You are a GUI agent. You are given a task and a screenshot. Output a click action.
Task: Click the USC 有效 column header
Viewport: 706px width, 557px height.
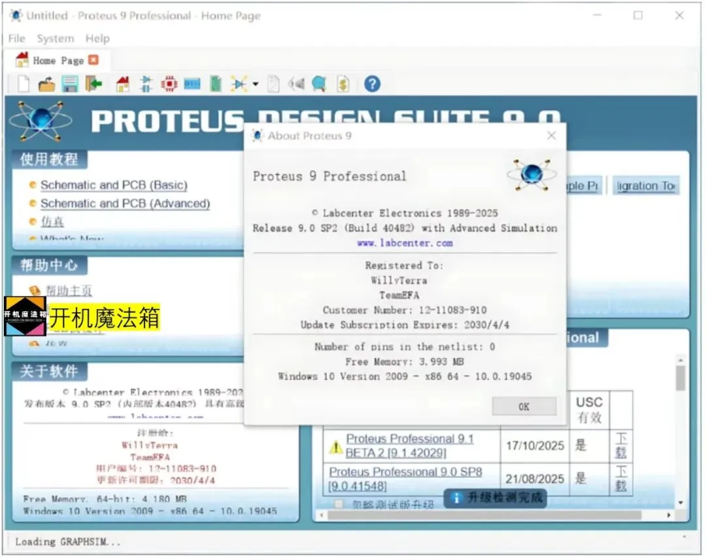click(590, 410)
